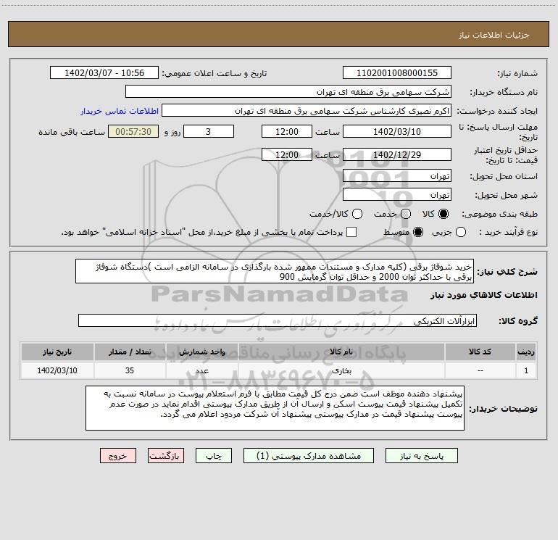Click the price validity hour 12:00 field
Screen dimensions: 558x540
pyautogui.click(x=287, y=154)
